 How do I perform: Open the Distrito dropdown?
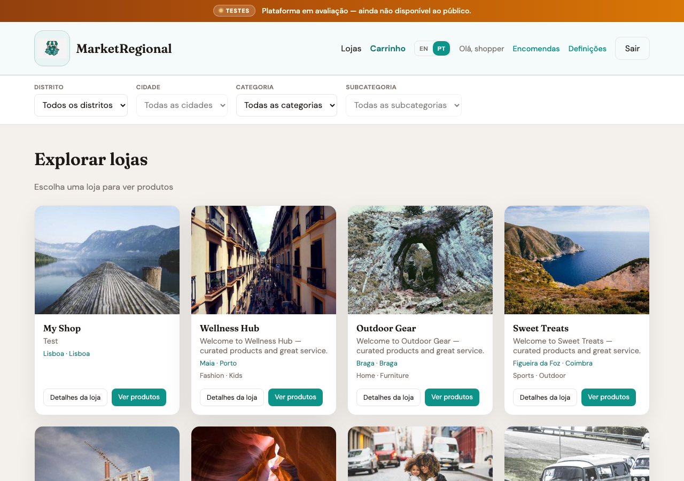click(x=81, y=105)
